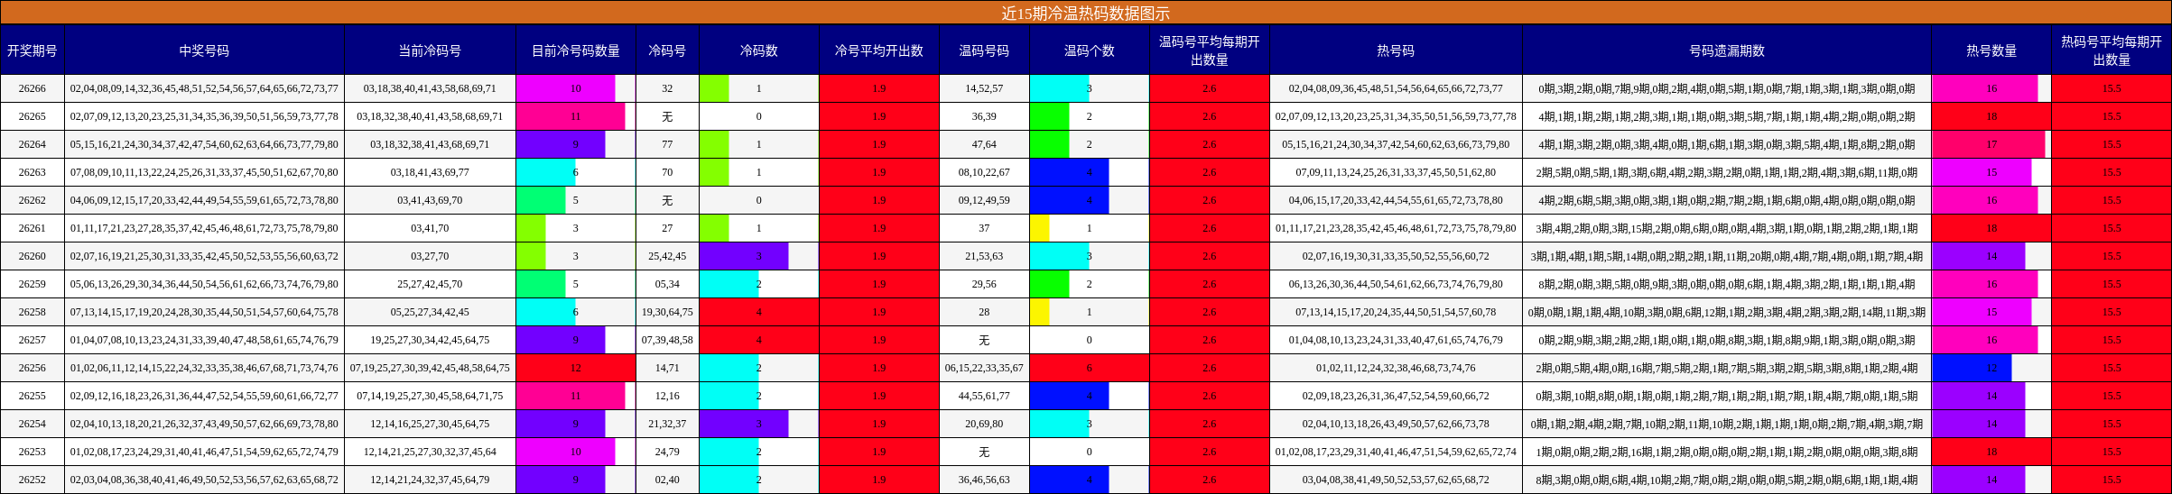
Task: Select current cold codes 03,41,43,69,70
Action: (x=430, y=200)
